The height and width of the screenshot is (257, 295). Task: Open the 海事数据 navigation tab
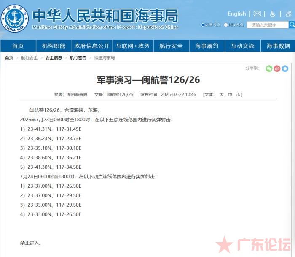point(278,46)
